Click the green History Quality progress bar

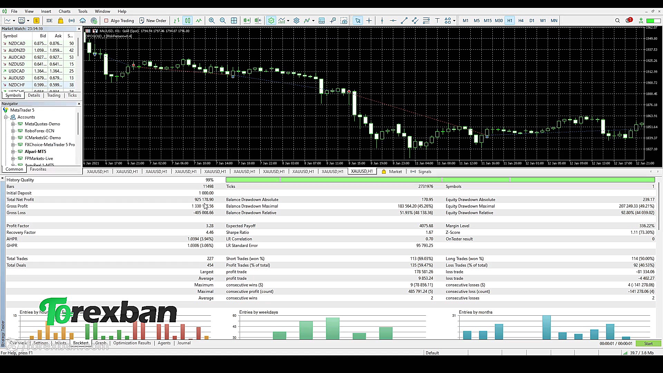tap(440, 180)
